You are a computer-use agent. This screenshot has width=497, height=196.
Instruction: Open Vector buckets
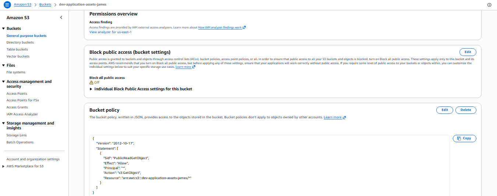(18, 56)
